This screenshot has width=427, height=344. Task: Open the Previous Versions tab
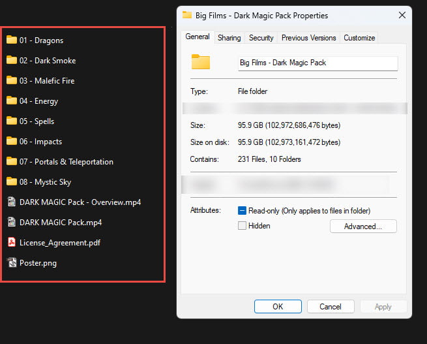(308, 38)
